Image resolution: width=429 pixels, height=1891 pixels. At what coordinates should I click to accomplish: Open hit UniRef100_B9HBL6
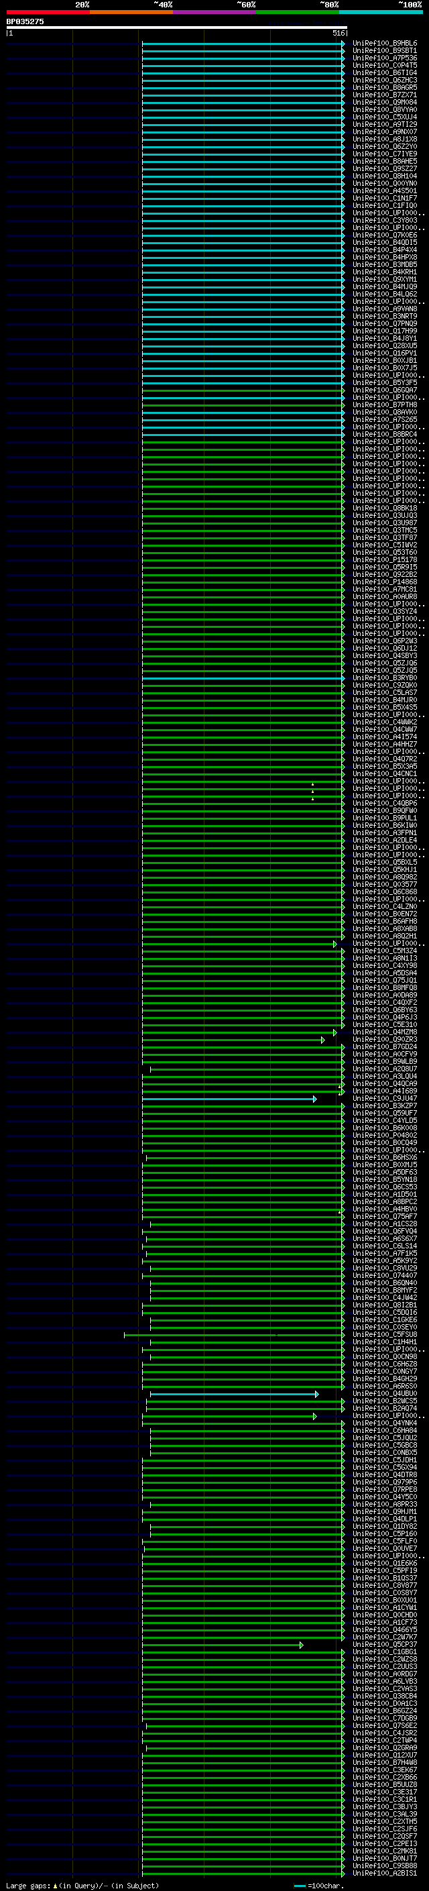(385, 44)
